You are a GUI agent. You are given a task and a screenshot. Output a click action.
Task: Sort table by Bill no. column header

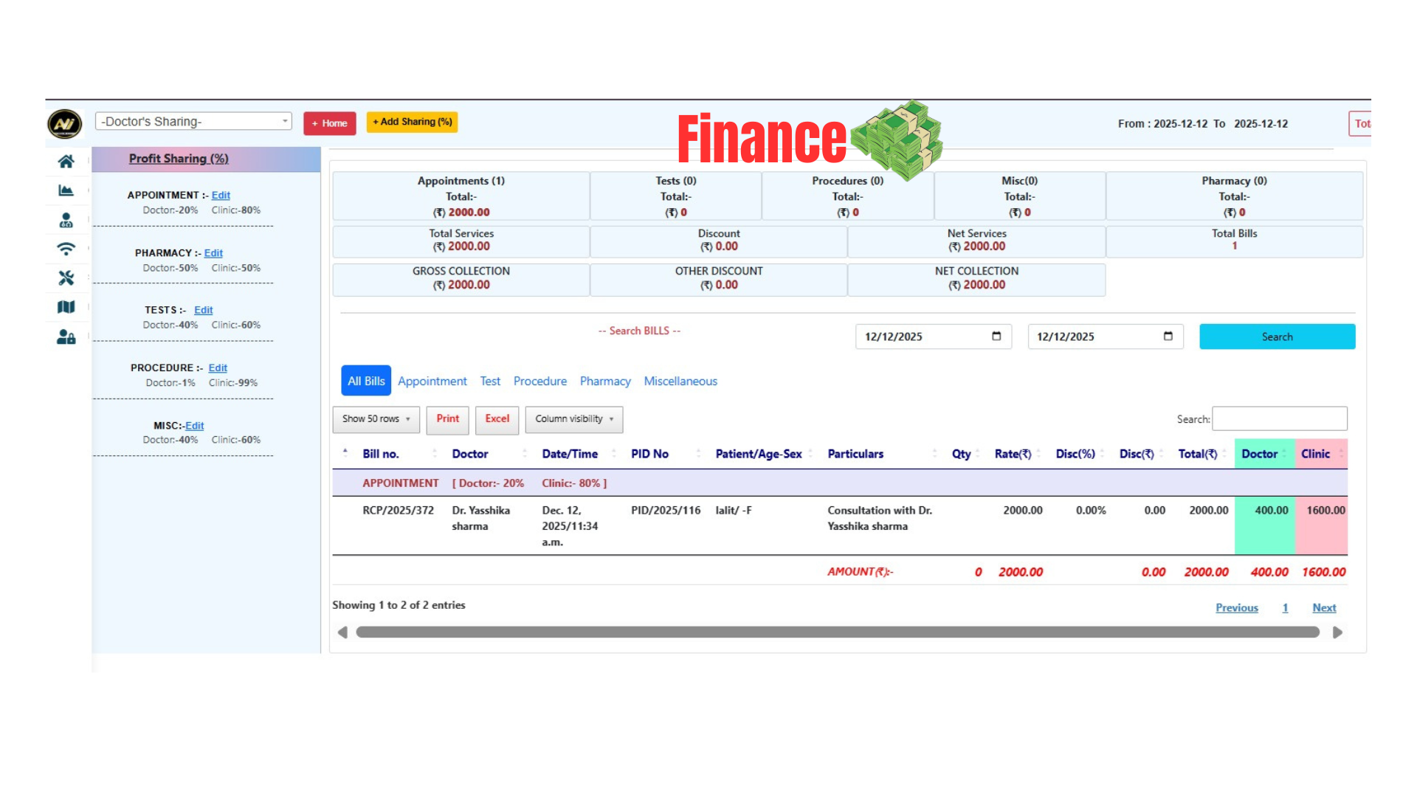(x=381, y=454)
